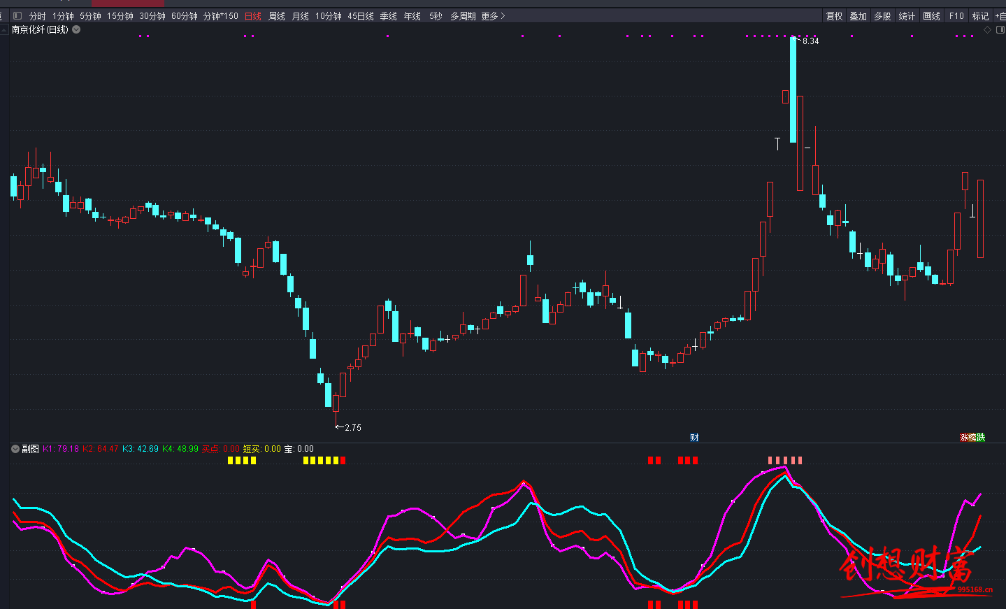Click the 复权 button

click(x=834, y=16)
